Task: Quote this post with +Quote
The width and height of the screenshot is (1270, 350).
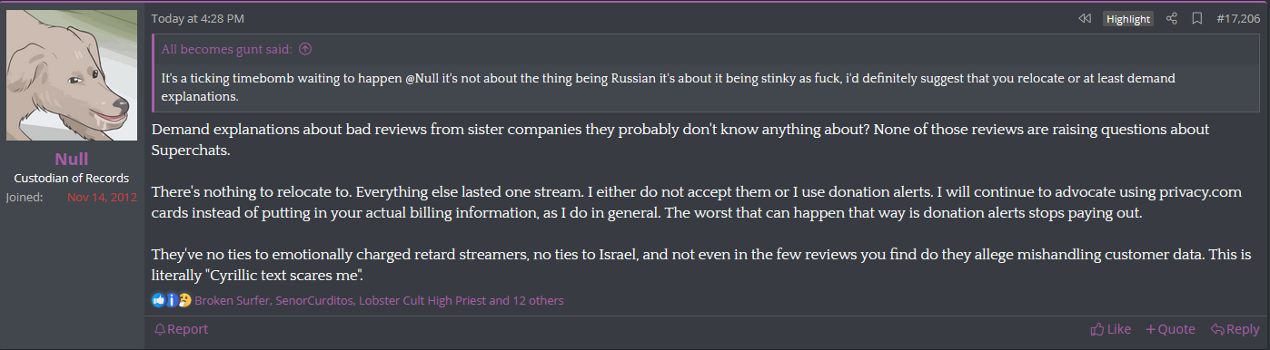Action: tap(1170, 329)
